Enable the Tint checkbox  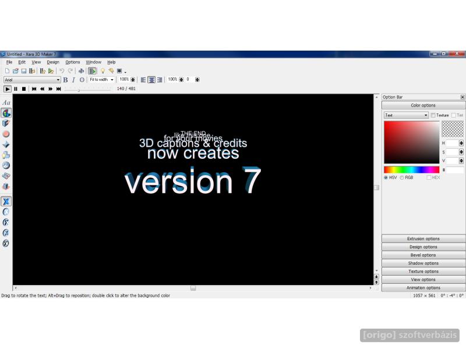454,115
